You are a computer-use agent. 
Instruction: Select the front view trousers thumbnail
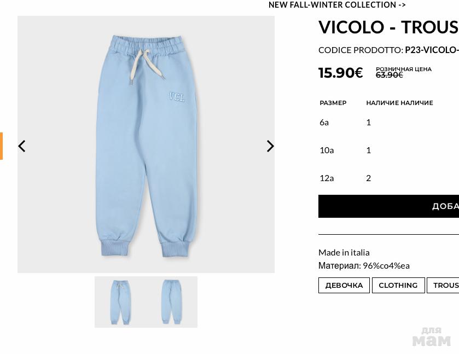[120, 302]
